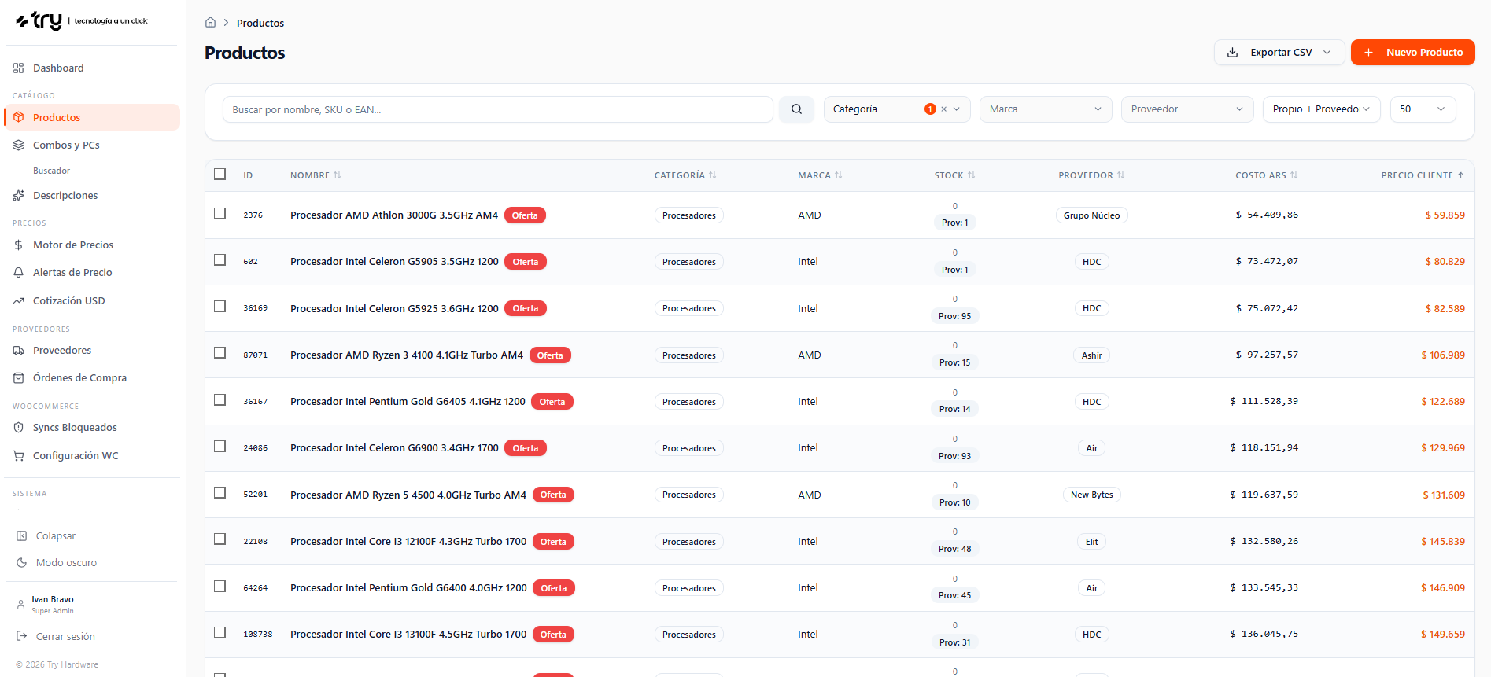Viewport: 1491px width, 677px height.
Task: Focus the search by name, SKU field
Action: click(497, 109)
